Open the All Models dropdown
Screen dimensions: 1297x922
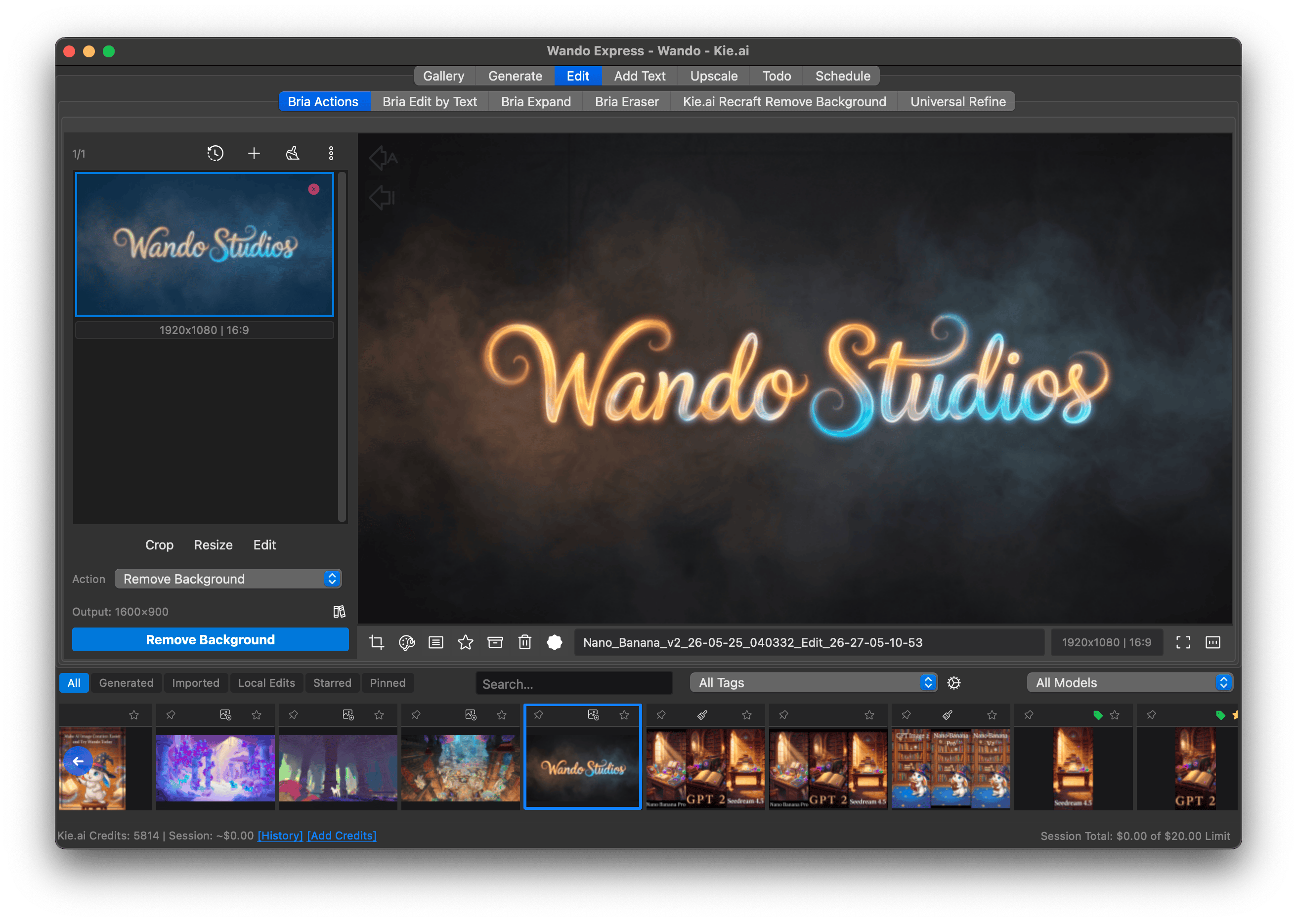tap(1129, 682)
